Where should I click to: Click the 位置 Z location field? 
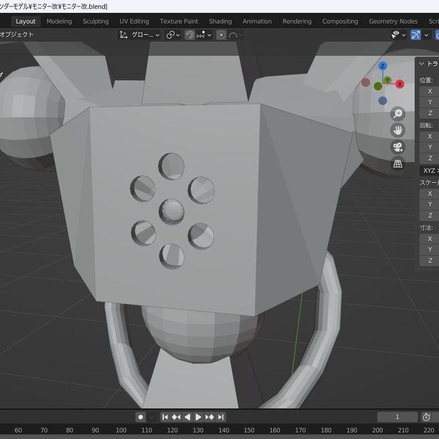tap(429, 113)
